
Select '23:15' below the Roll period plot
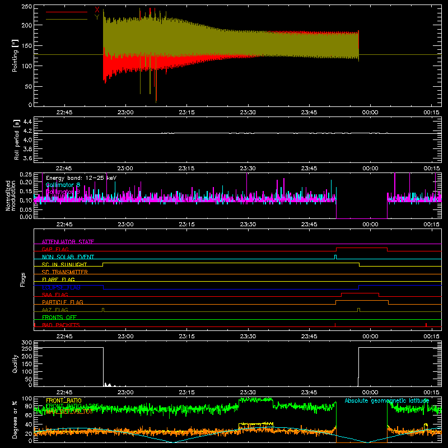(x=186, y=169)
